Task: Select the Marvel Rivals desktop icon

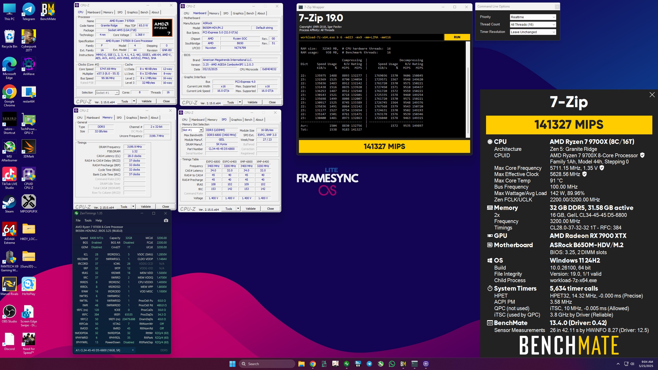Action: 10,286
